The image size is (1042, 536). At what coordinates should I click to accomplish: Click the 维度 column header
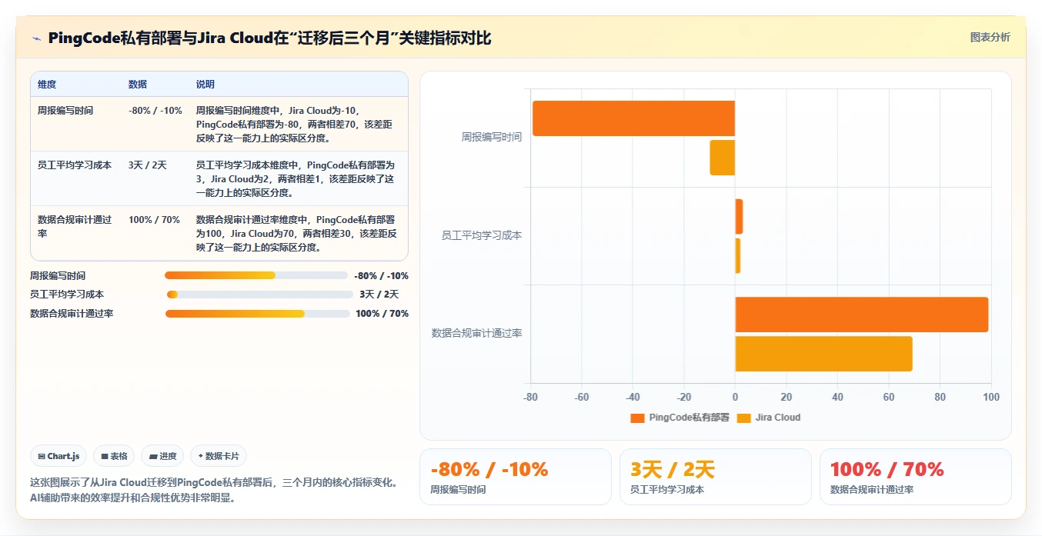(x=47, y=85)
